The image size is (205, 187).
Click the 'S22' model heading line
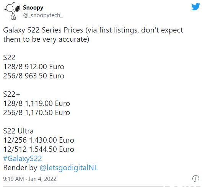(x=9, y=57)
